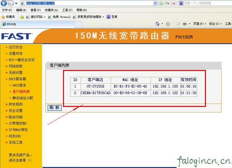232x168 pixels.
Task: Click the RSS feeds icon
Action: pos(168,24)
